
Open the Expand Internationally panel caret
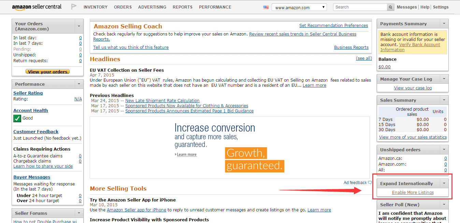point(444,183)
